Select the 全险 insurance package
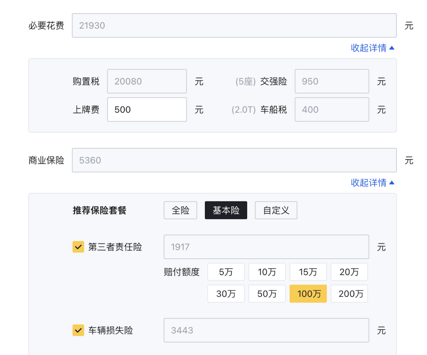The width and height of the screenshot is (427, 355). (x=180, y=210)
